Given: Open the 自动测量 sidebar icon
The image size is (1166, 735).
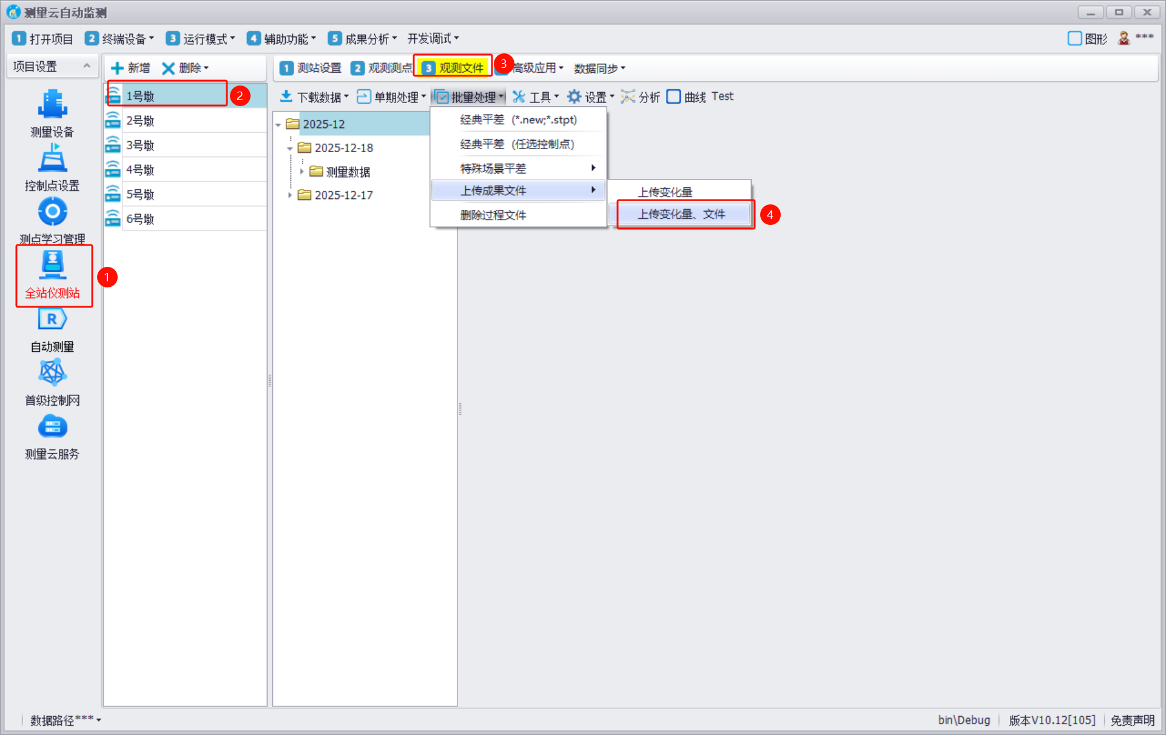Looking at the screenshot, I should click(x=52, y=320).
